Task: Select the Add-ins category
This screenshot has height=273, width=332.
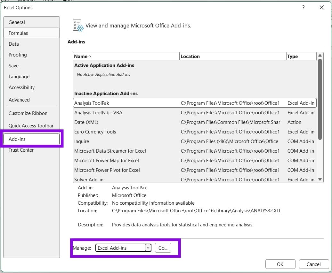Action: point(32,139)
